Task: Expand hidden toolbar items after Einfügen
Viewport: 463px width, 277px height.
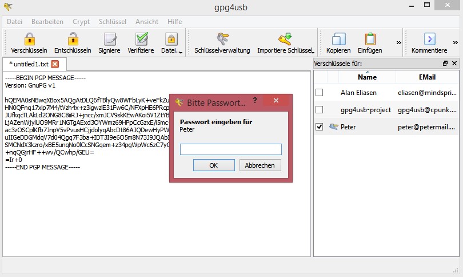Action: pos(398,42)
